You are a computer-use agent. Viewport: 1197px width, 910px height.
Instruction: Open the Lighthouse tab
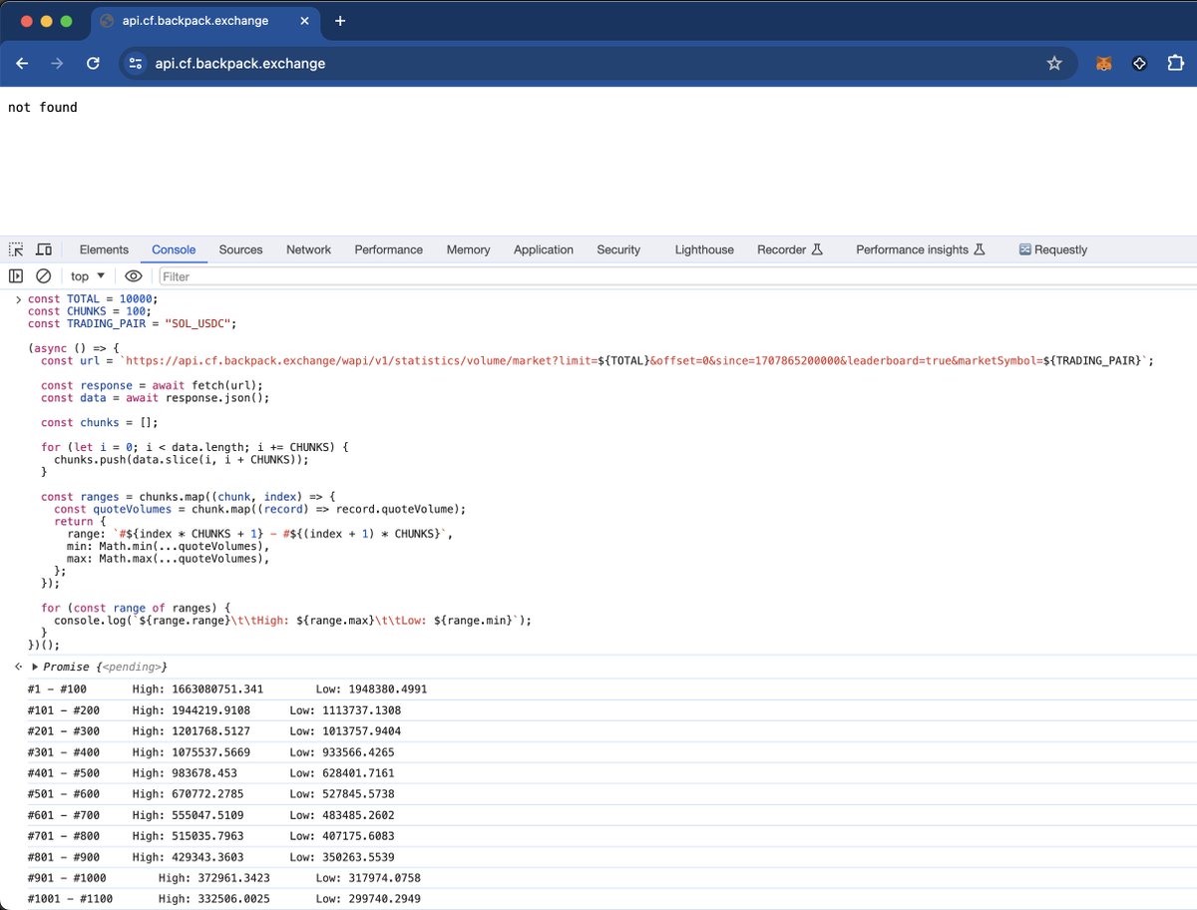pos(704,249)
